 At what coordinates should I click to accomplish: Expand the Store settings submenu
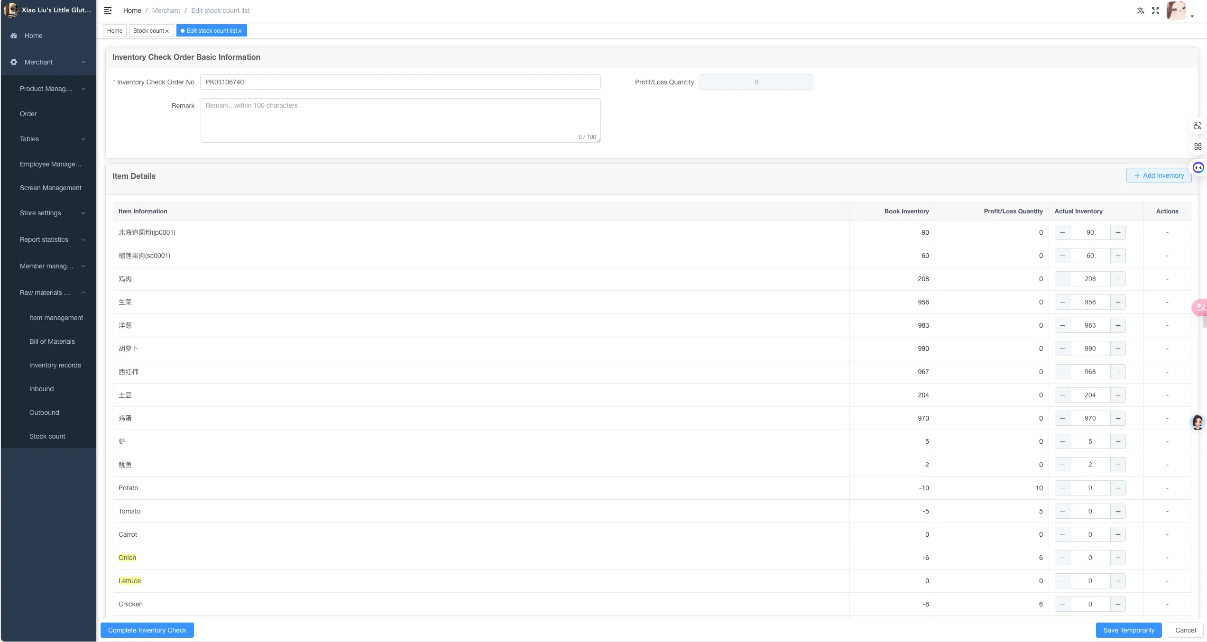click(x=83, y=213)
